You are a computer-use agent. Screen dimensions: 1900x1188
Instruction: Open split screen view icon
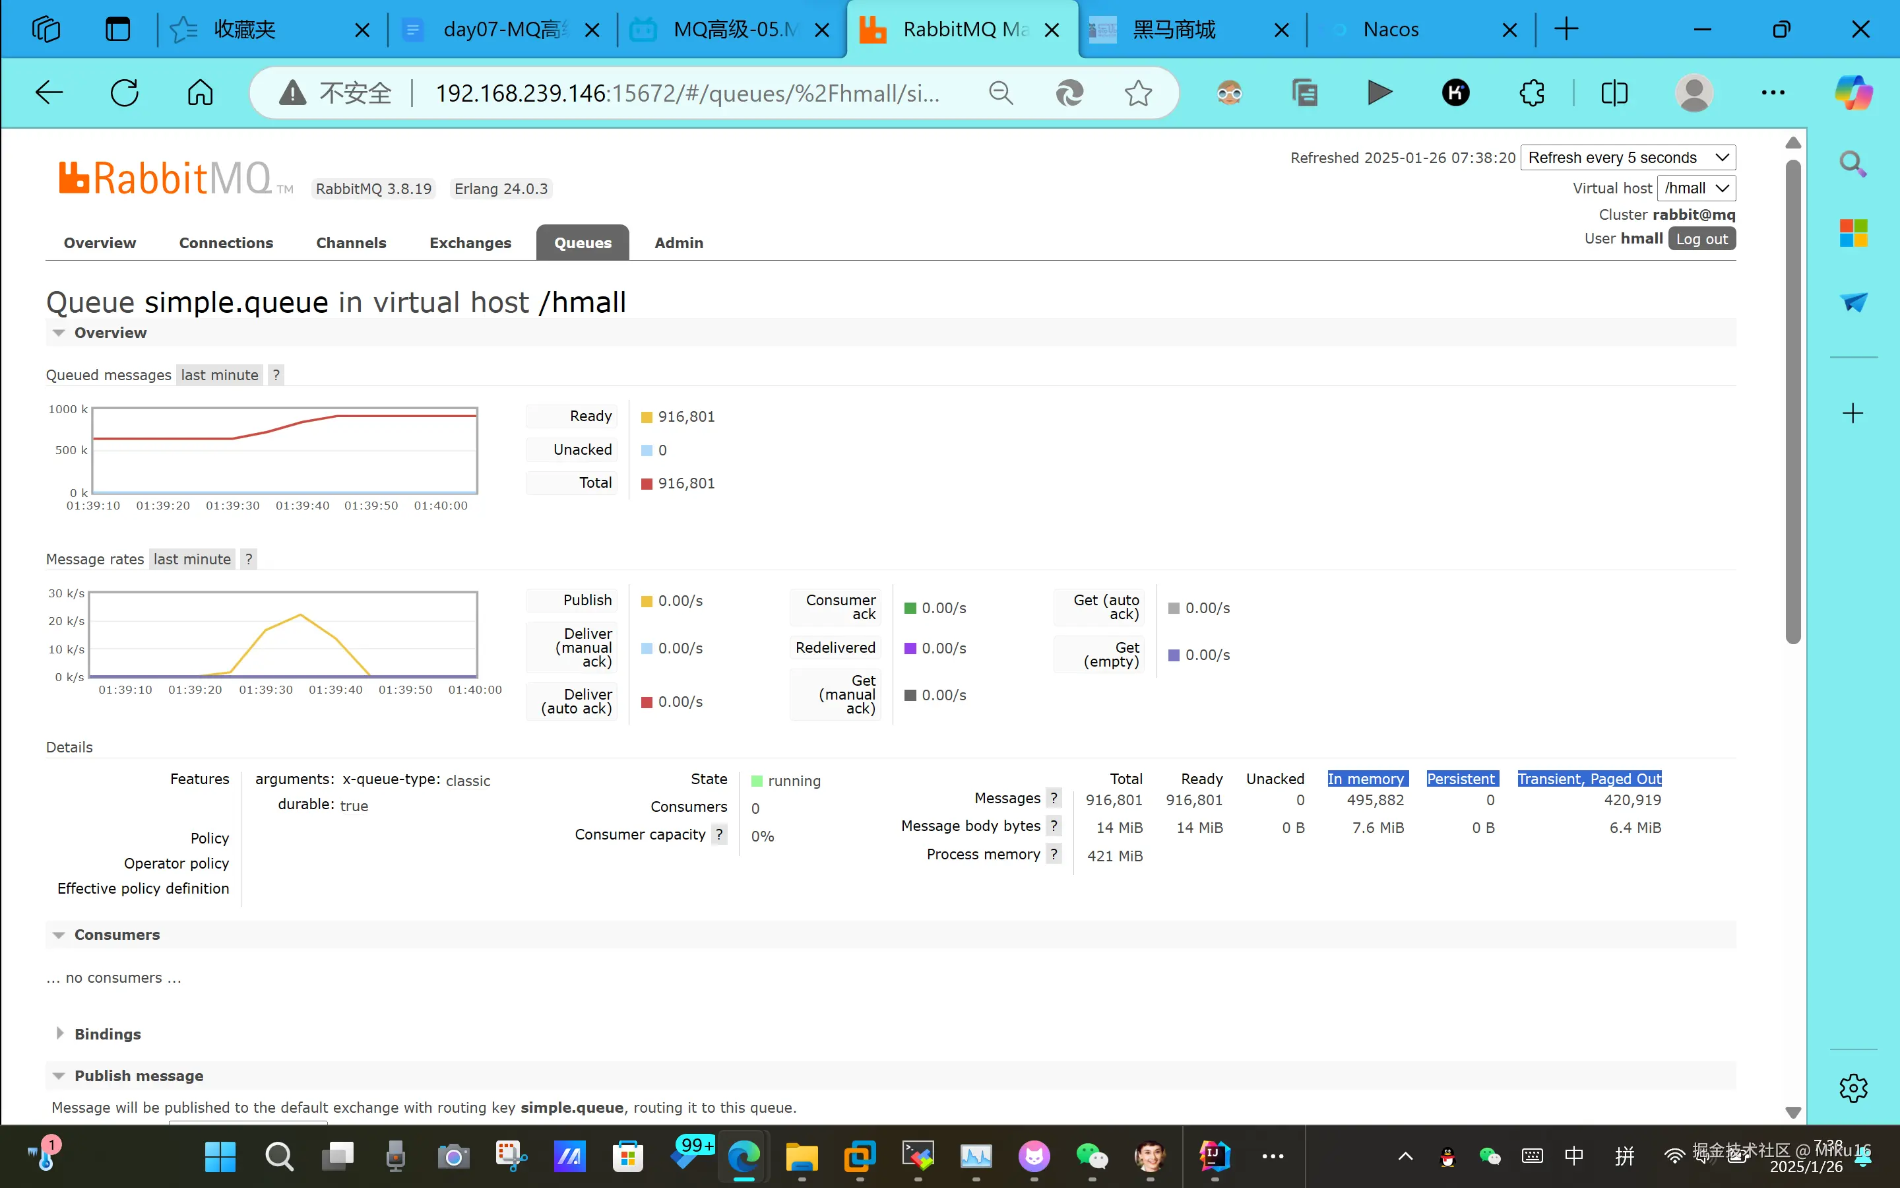tap(1614, 92)
